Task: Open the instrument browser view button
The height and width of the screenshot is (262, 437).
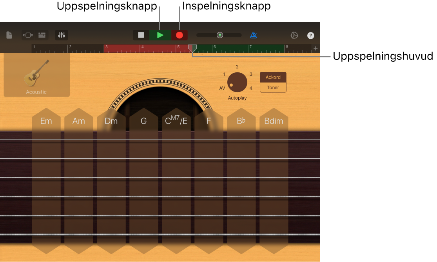Action: pos(28,35)
